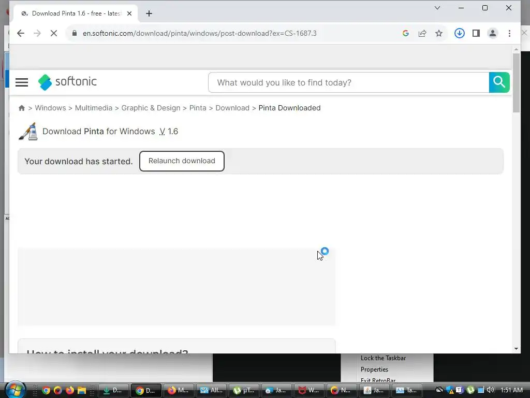Select Lock the Taskbar menu item
The height and width of the screenshot is (398, 530).
coord(383,358)
